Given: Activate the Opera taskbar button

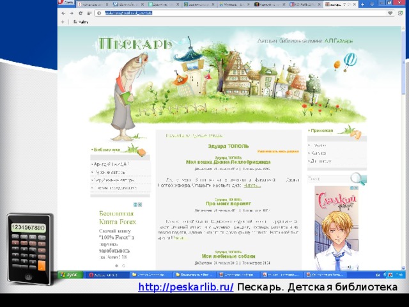Looking at the screenshot, I should coord(107,275).
